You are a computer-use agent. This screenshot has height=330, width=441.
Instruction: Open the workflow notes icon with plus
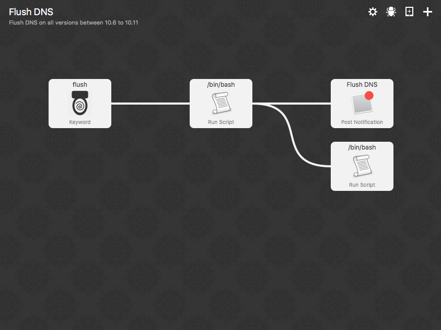409,12
